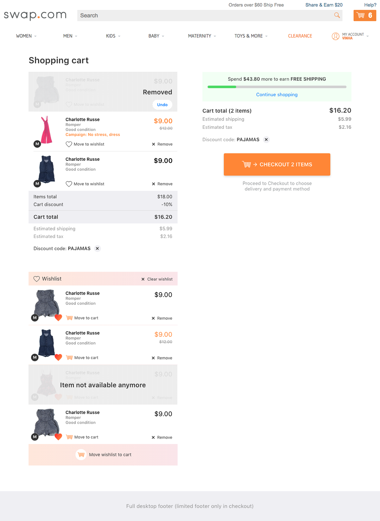Click the Clear wishlist X icon
This screenshot has width=380, height=521.
[x=143, y=279]
